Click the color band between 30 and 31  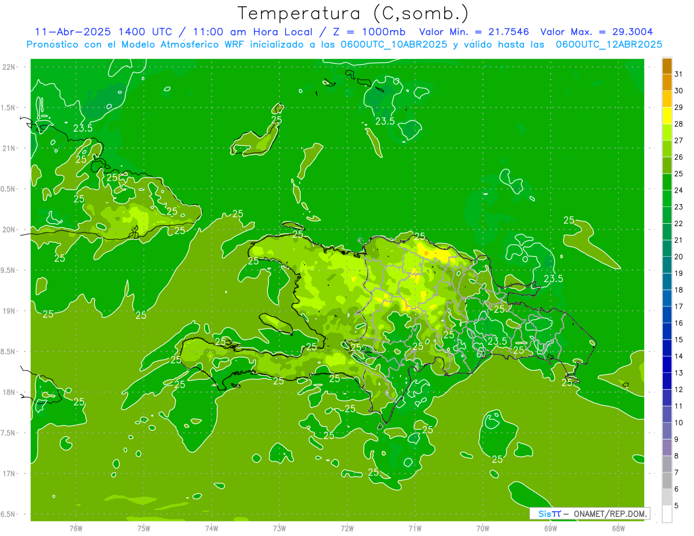667,82
